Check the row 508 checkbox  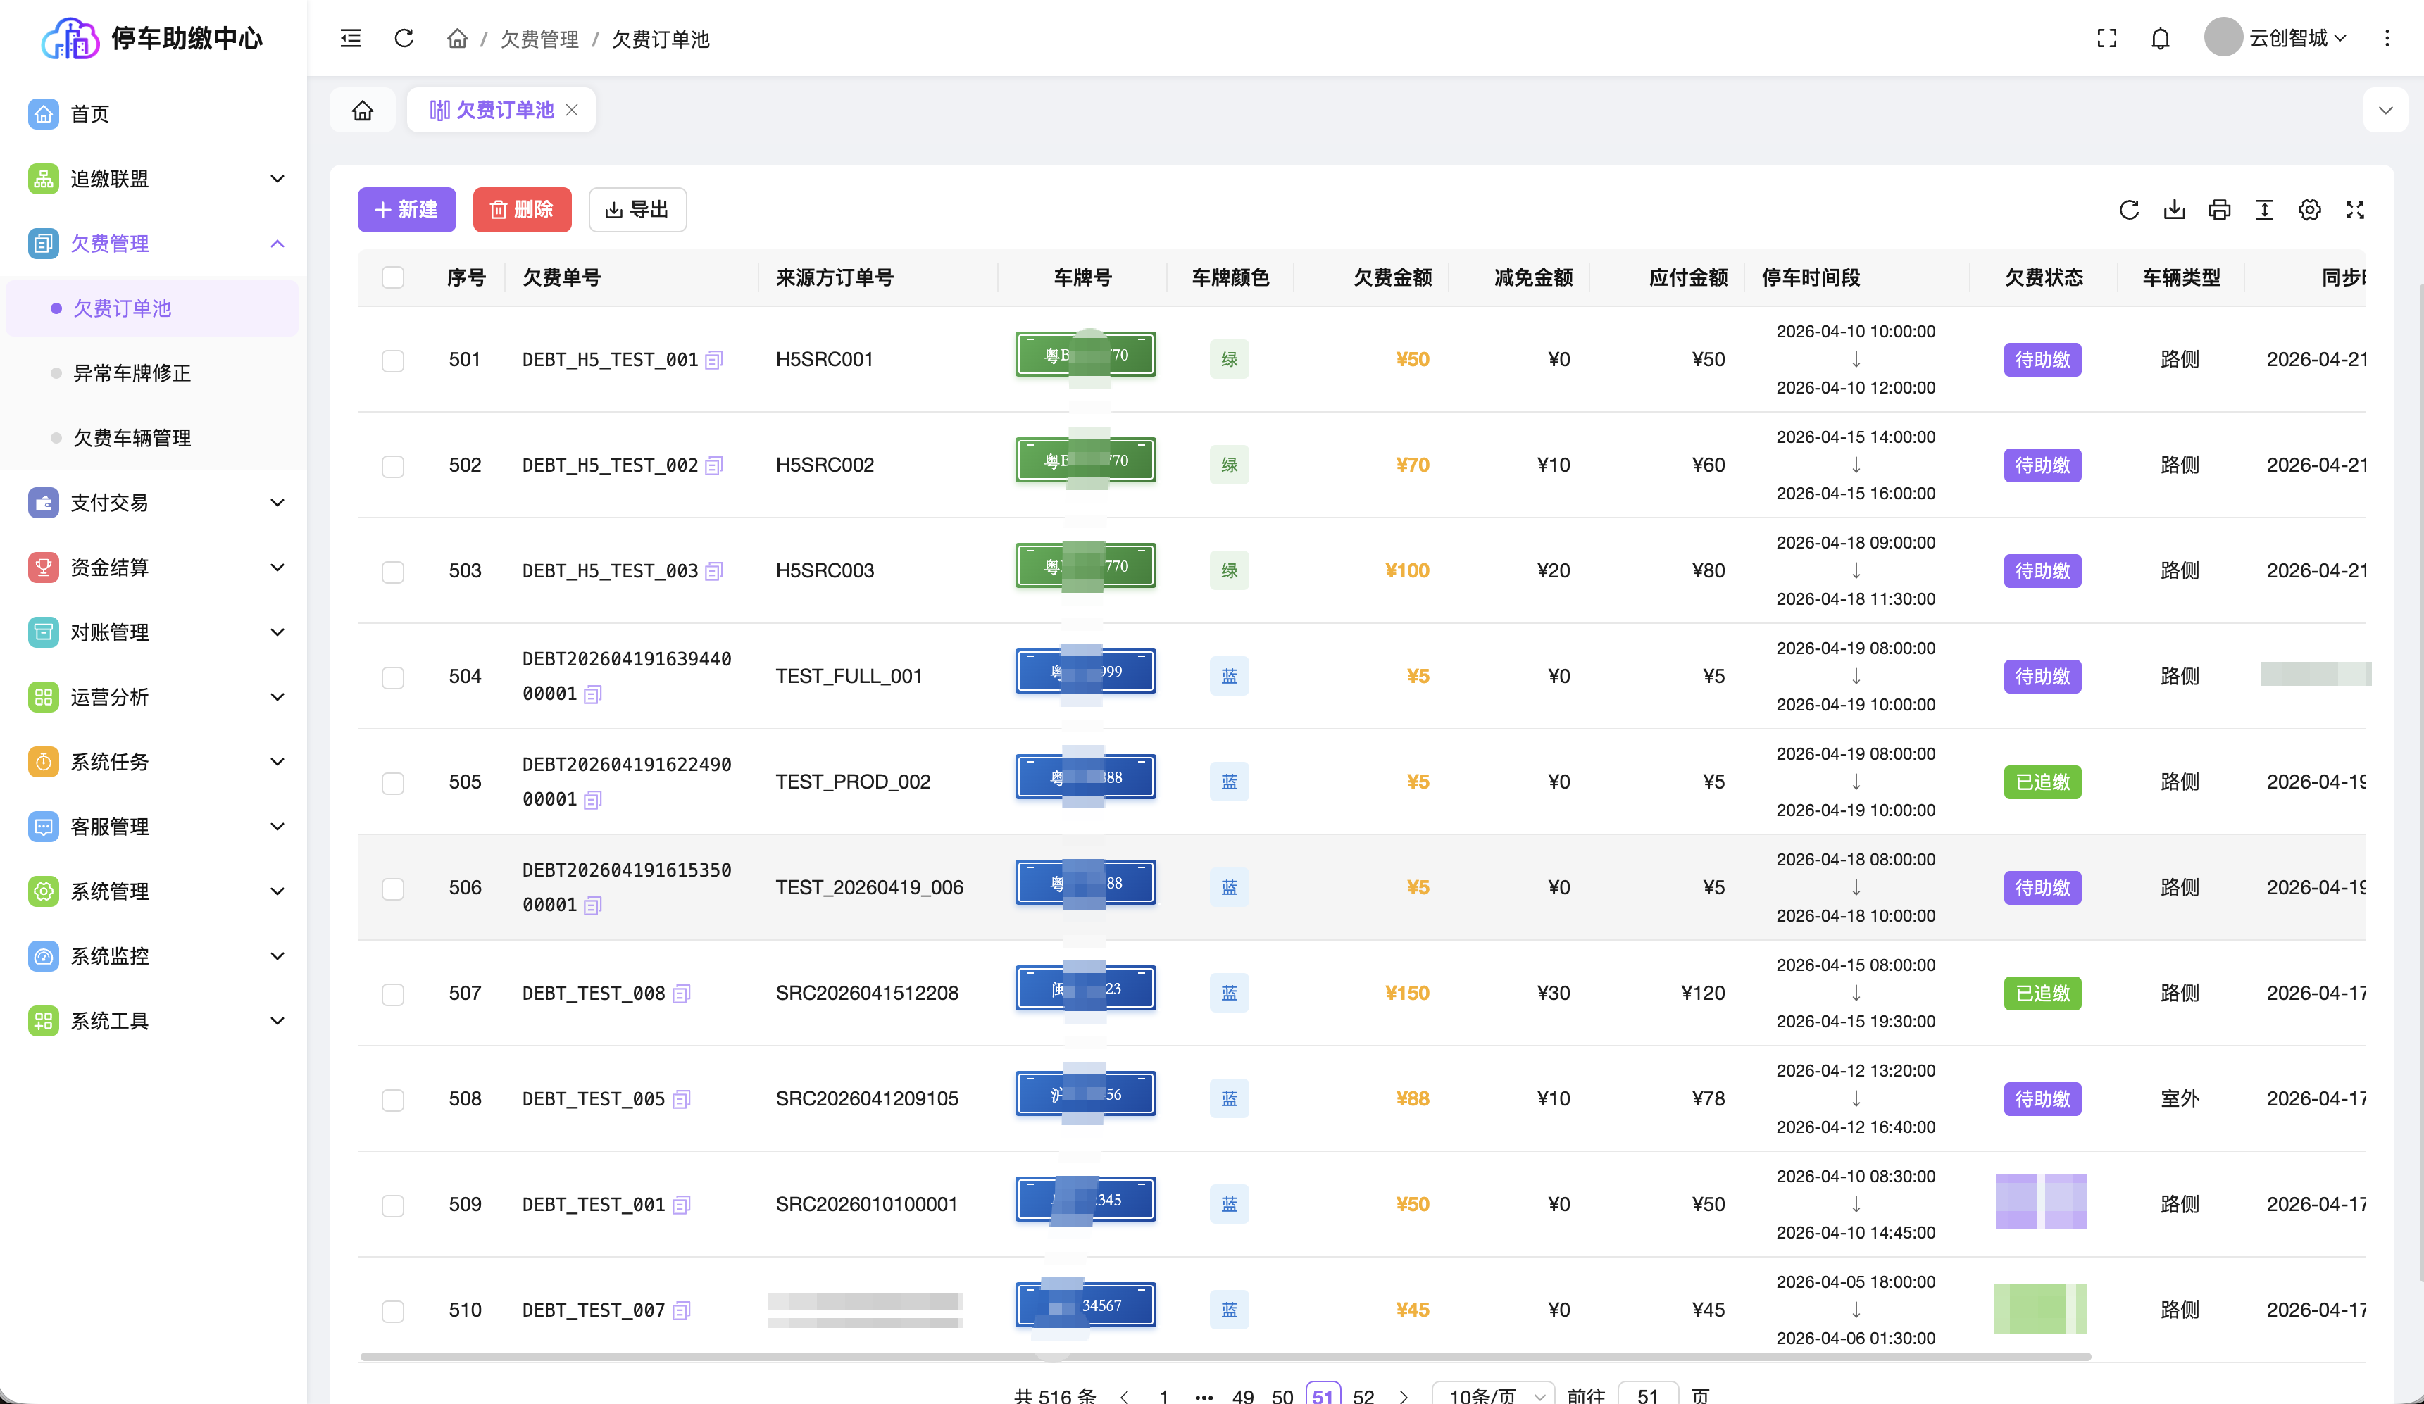pos(392,1100)
